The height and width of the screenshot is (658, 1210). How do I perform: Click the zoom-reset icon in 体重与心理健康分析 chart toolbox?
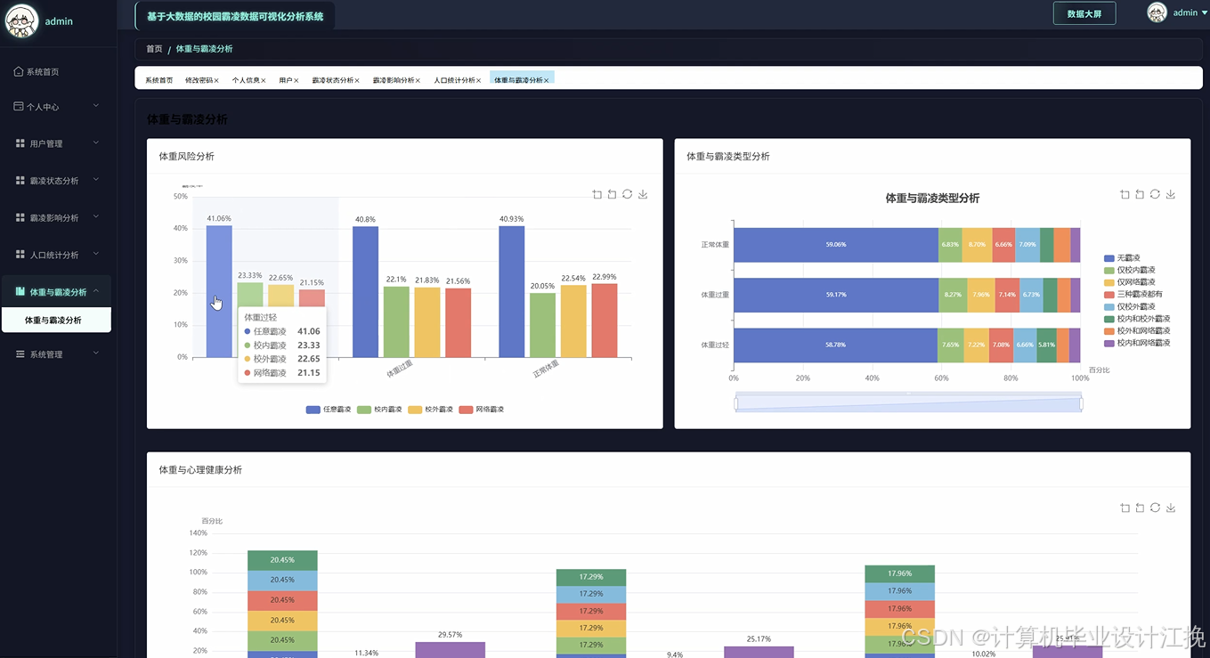point(1140,508)
